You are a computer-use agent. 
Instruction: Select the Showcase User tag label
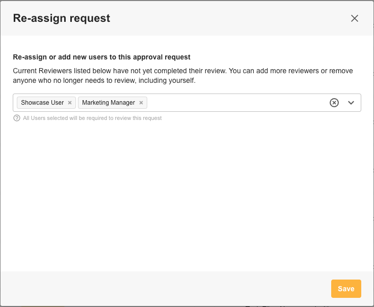click(42, 103)
